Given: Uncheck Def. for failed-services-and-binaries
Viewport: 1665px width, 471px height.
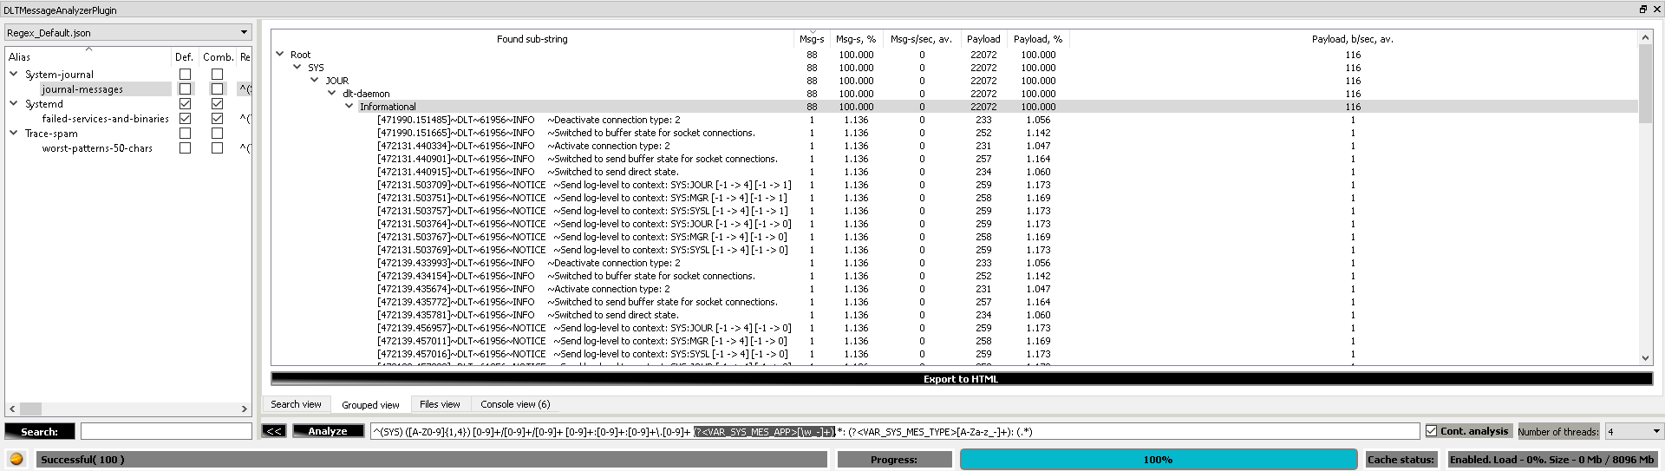Looking at the screenshot, I should coord(185,119).
